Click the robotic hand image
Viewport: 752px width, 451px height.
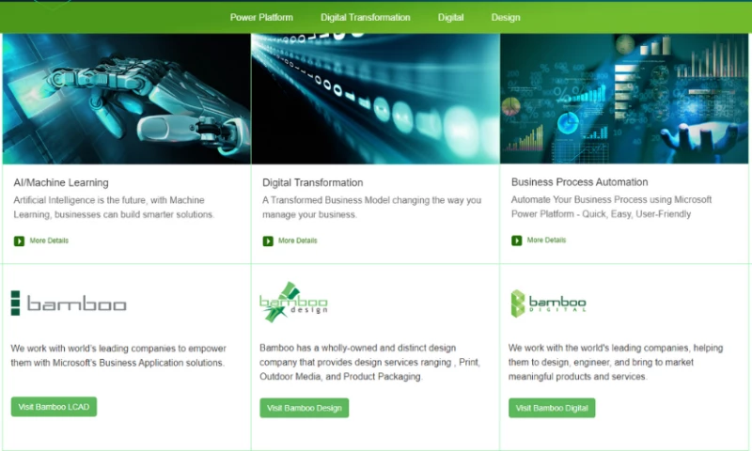[x=126, y=99]
